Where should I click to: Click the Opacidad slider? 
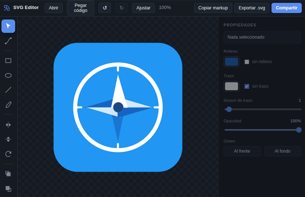point(263,130)
